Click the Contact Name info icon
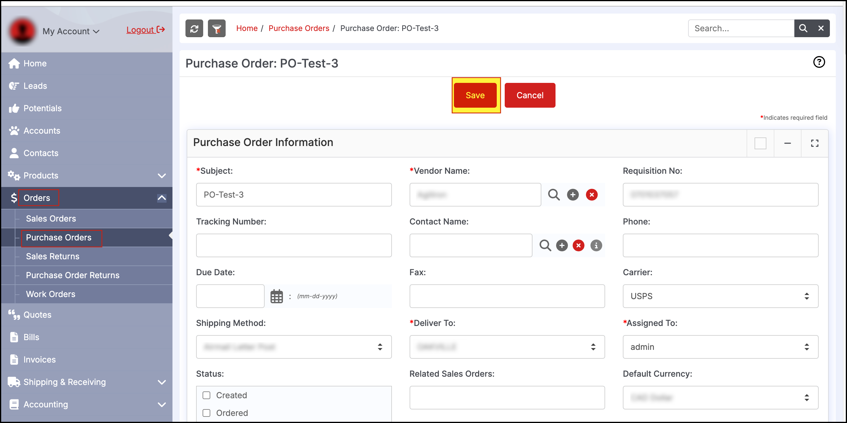847x423 pixels. pos(596,246)
